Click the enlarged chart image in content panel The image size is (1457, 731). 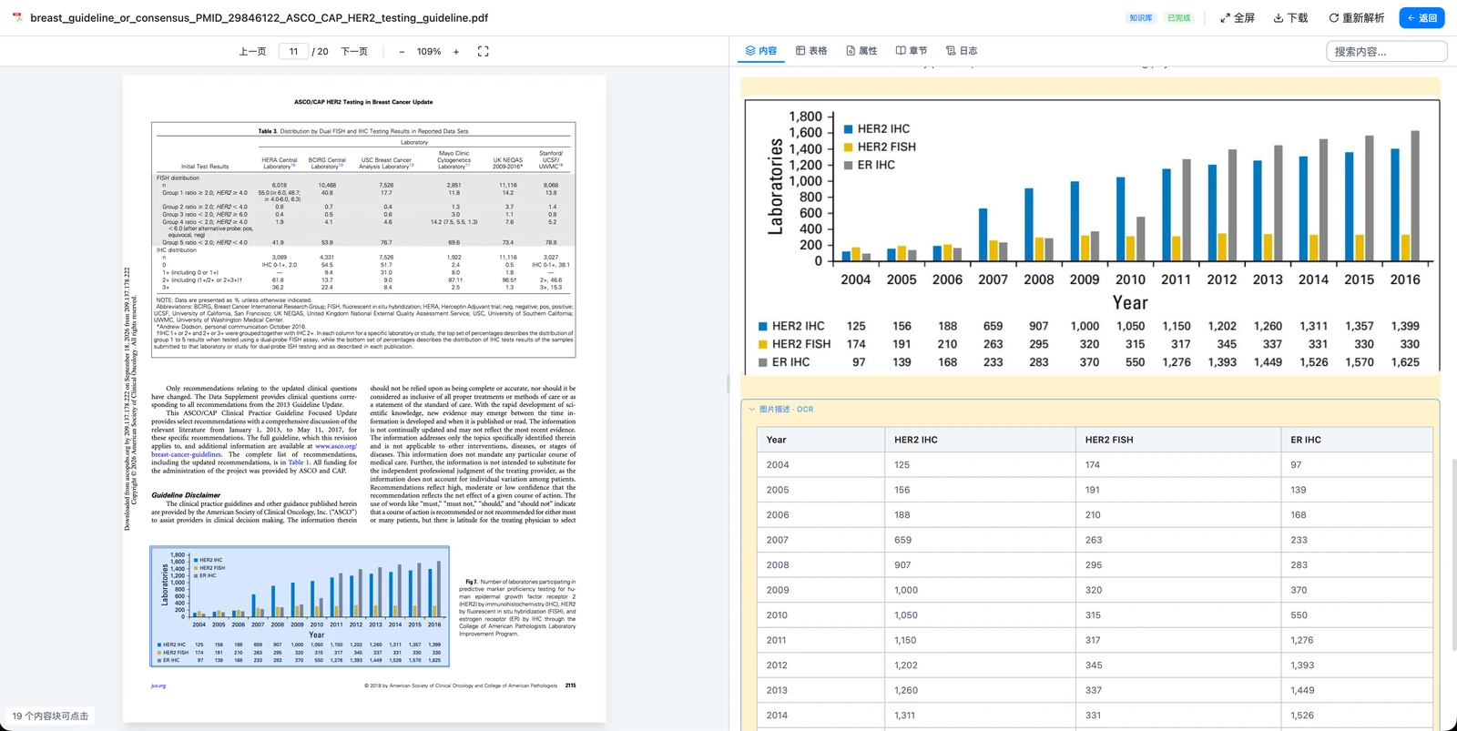coord(1092,236)
